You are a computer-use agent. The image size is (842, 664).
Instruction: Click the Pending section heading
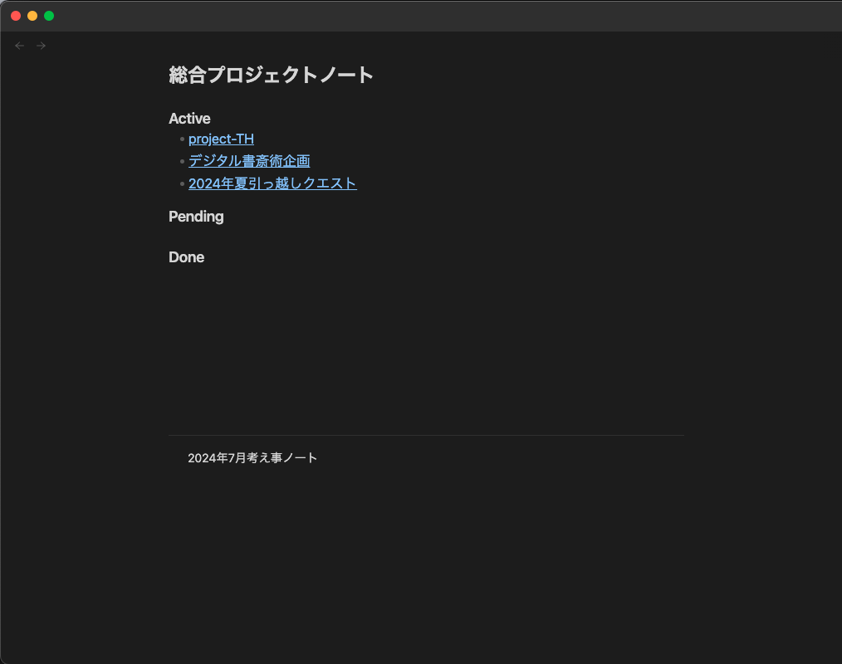click(x=196, y=217)
